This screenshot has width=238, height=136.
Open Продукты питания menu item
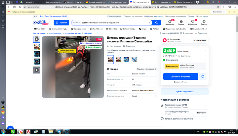coord(198,29)
